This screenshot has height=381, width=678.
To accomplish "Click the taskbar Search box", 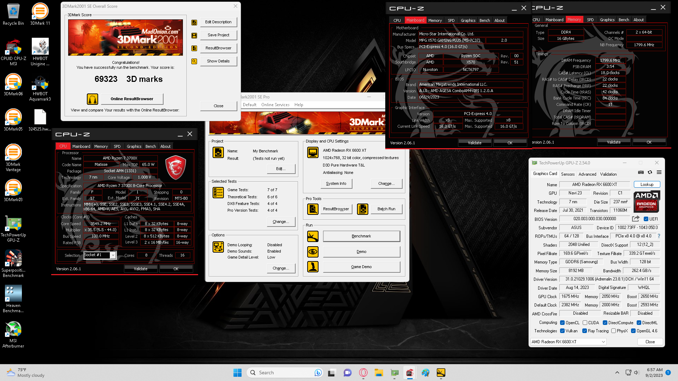I will click(x=285, y=373).
